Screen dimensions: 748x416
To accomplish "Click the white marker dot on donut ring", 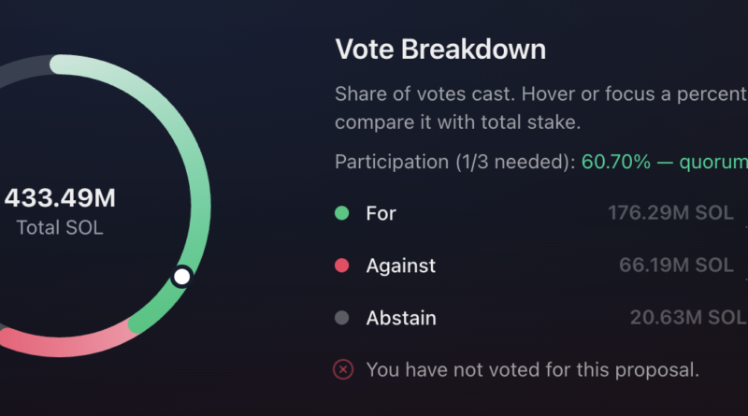I will click(181, 276).
